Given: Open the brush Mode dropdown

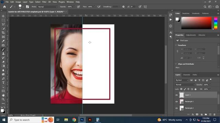Looking at the screenshot, I should tap(48, 7).
